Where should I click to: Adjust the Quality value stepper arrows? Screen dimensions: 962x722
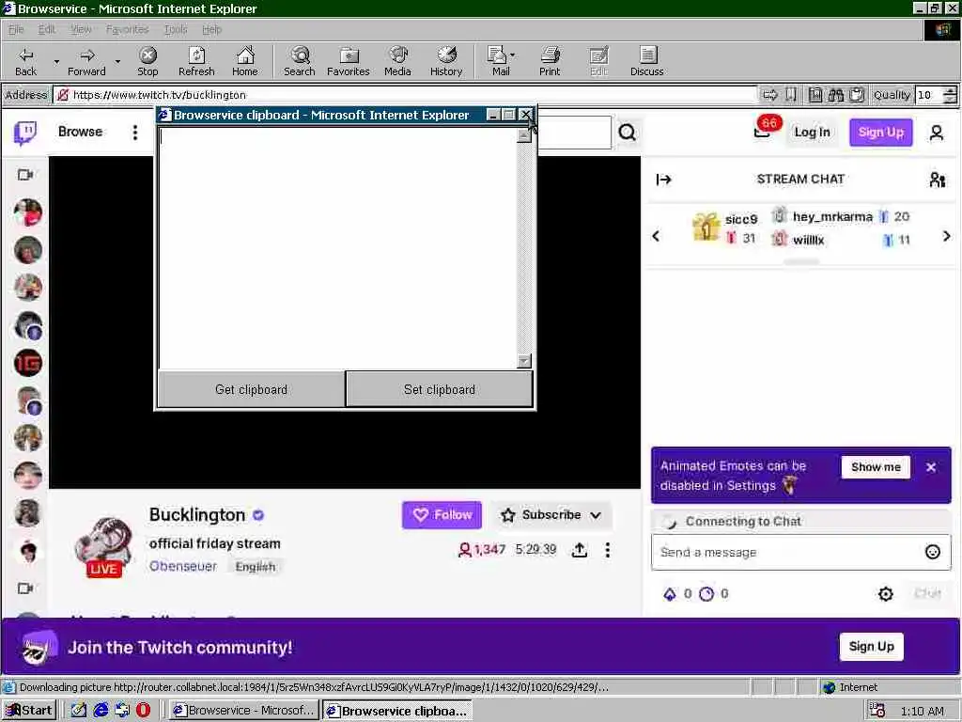tap(950, 95)
